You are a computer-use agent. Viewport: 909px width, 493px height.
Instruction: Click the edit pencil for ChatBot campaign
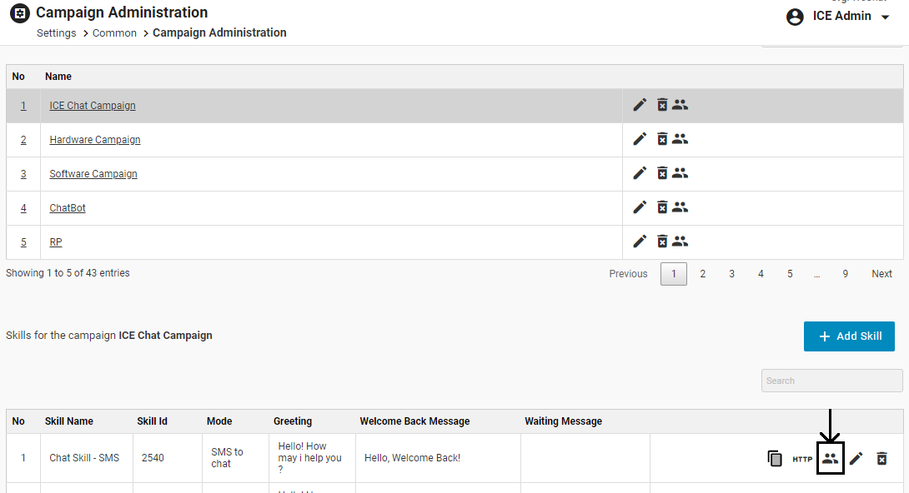(640, 207)
